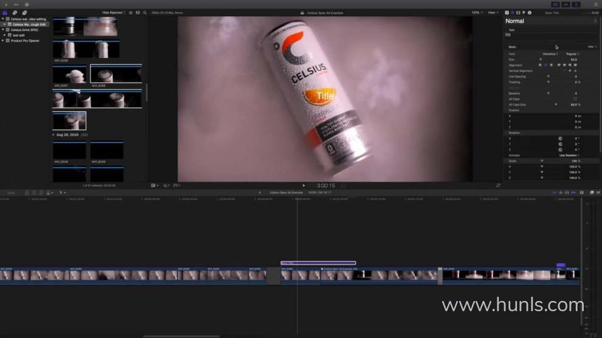Open the Photos and Audio sidebar

click(15, 13)
